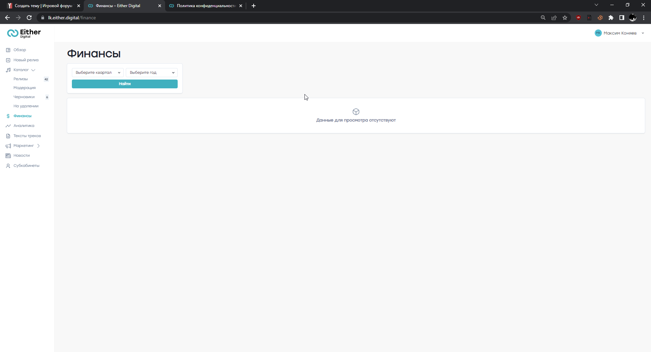The width and height of the screenshot is (651, 352).
Task: Click the Adobe Acrobat extension icon
Action: 589,18
